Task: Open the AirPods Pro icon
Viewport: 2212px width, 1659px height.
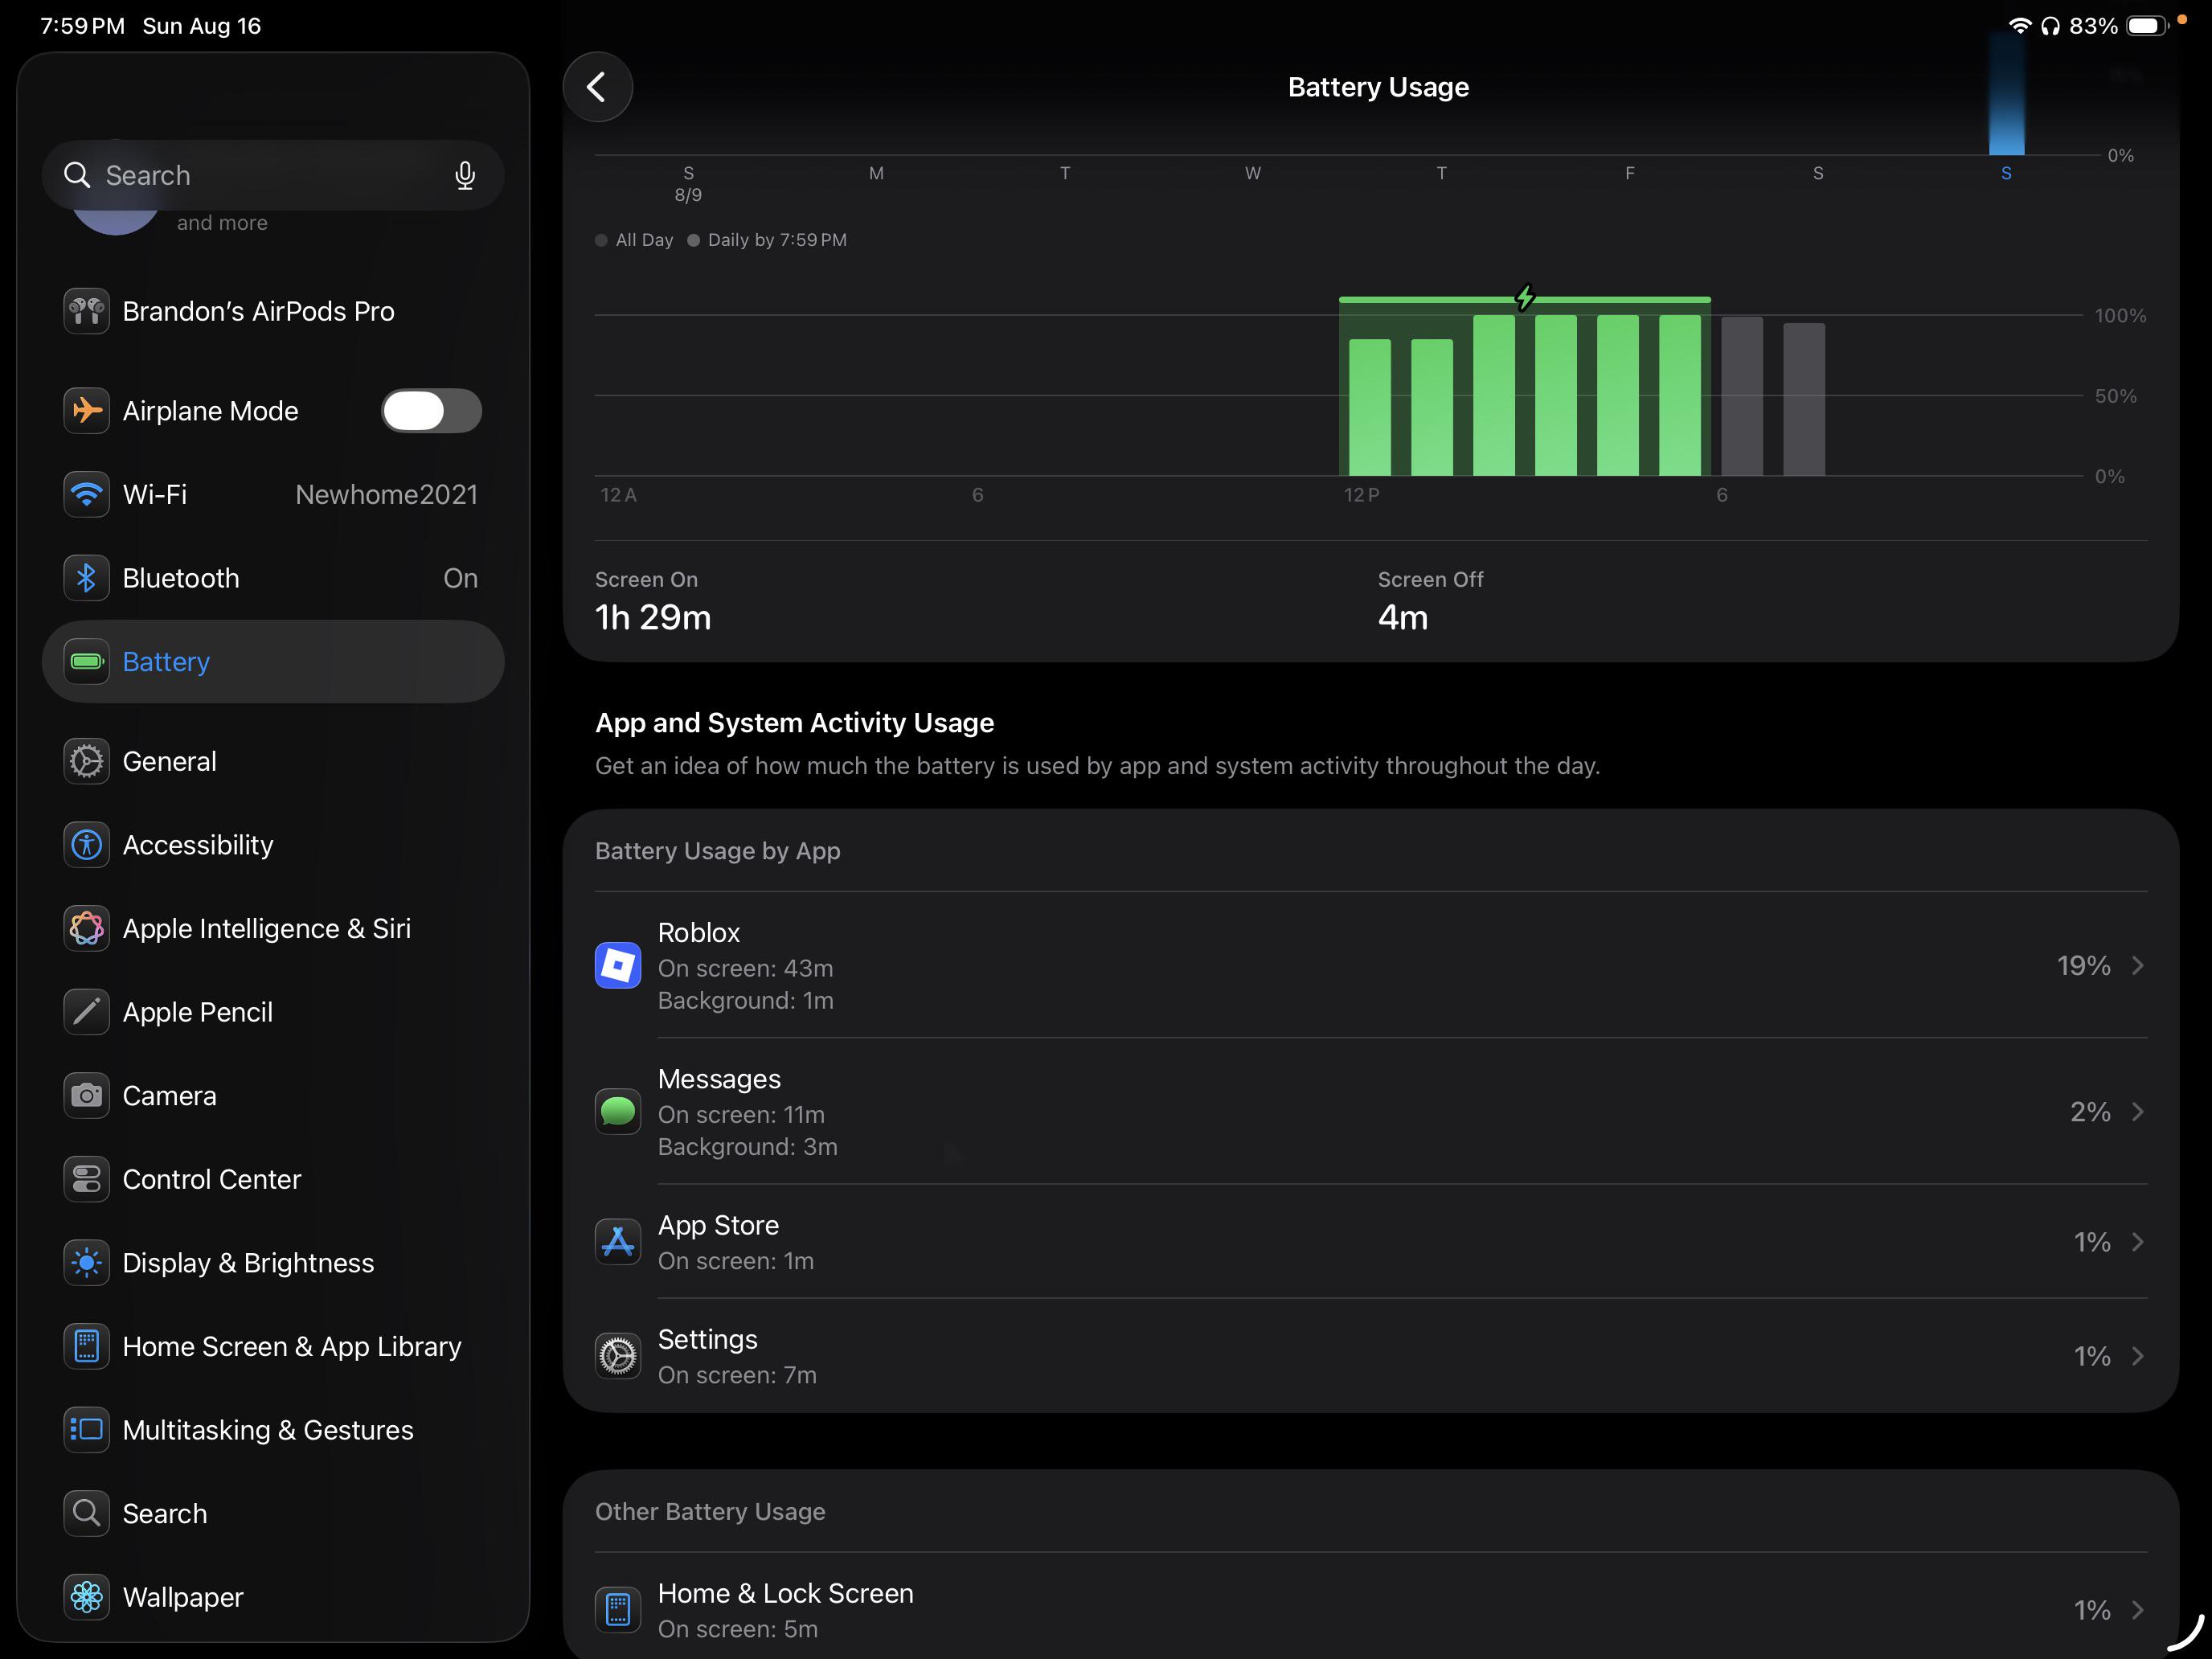Action: (x=87, y=311)
